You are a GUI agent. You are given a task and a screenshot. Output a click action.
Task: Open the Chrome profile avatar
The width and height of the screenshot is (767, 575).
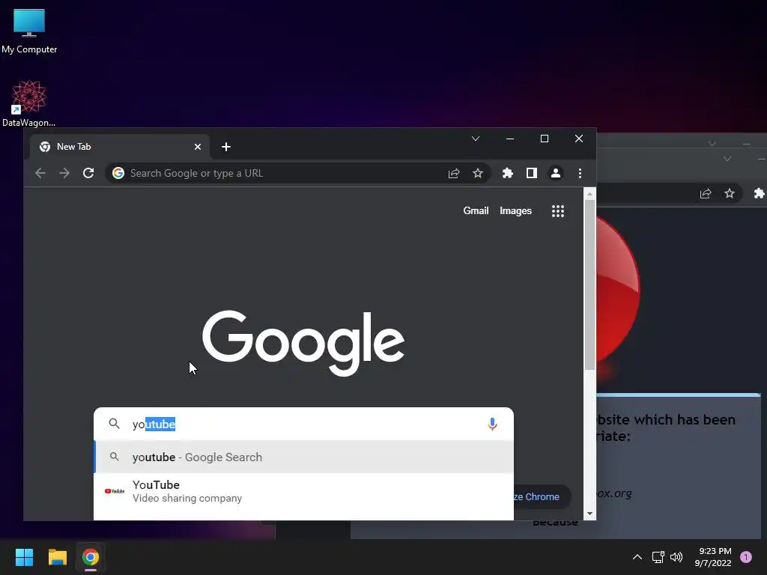pos(556,173)
